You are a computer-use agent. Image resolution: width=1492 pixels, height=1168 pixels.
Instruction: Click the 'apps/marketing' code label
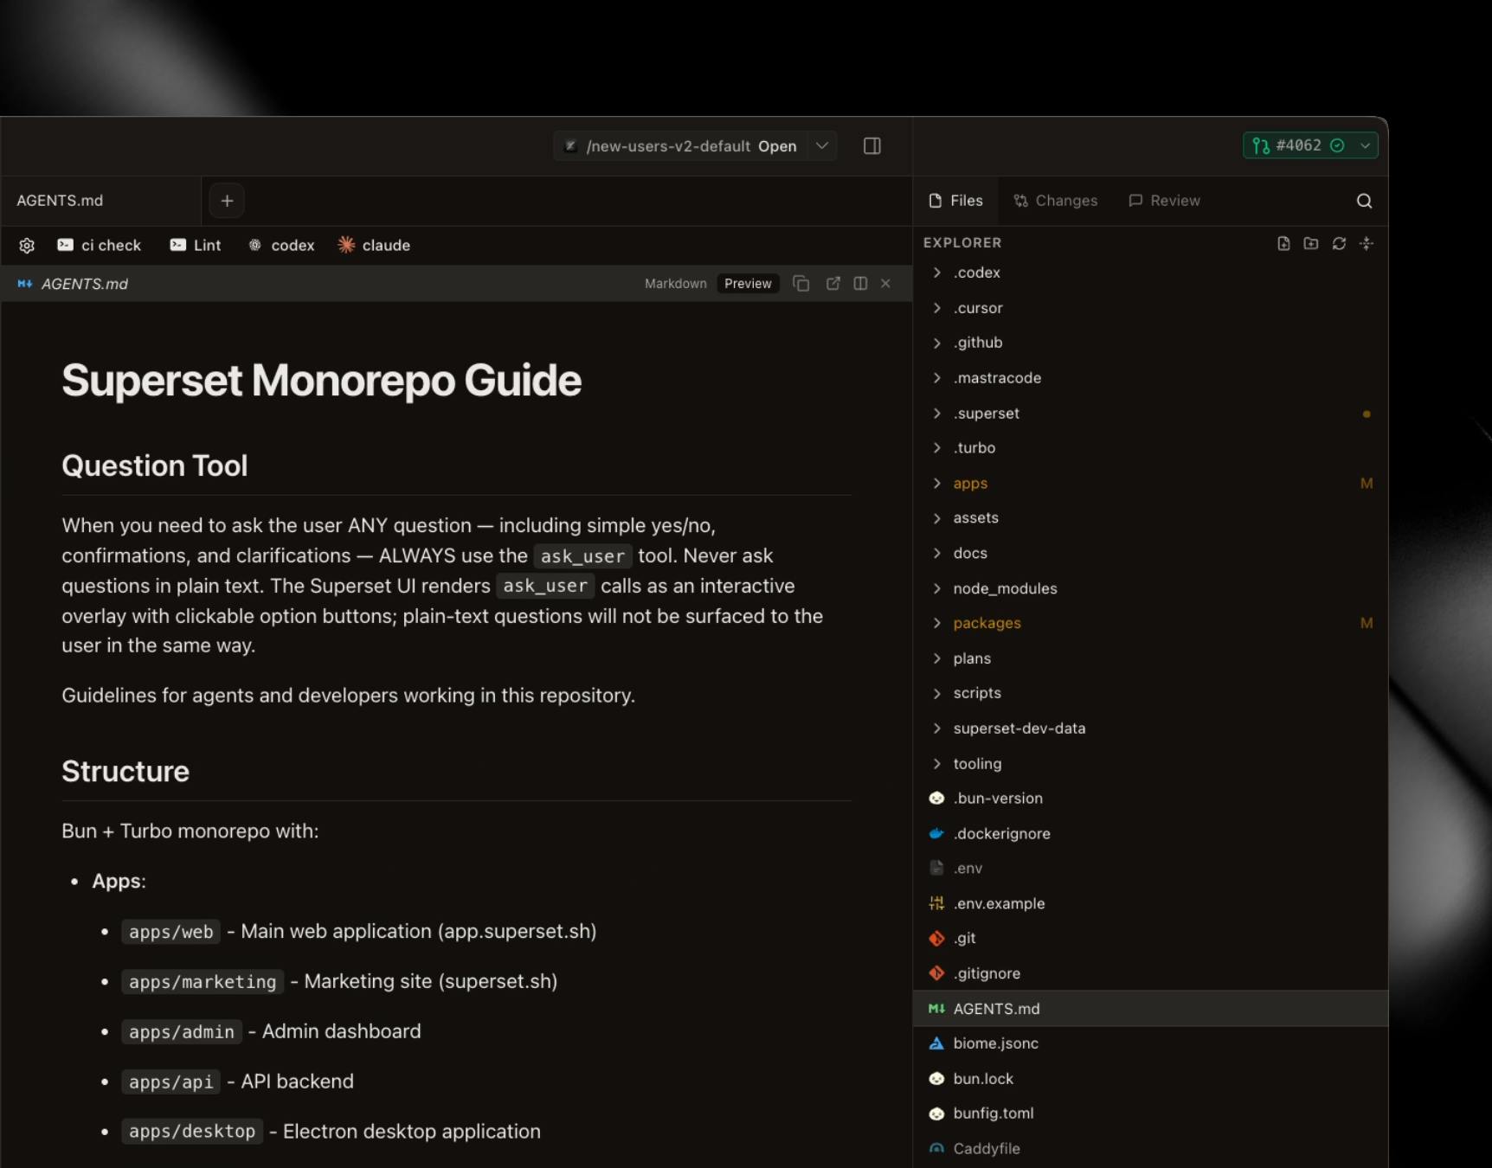pyautogui.click(x=203, y=982)
